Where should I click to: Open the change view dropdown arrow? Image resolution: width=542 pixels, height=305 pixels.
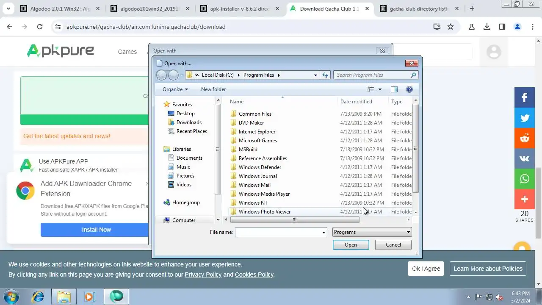[x=380, y=89]
